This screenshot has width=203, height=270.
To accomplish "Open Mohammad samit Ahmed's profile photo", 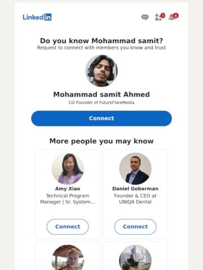I will pos(101,71).
